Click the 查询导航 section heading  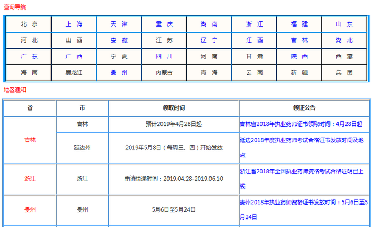(x=15, y=7)
